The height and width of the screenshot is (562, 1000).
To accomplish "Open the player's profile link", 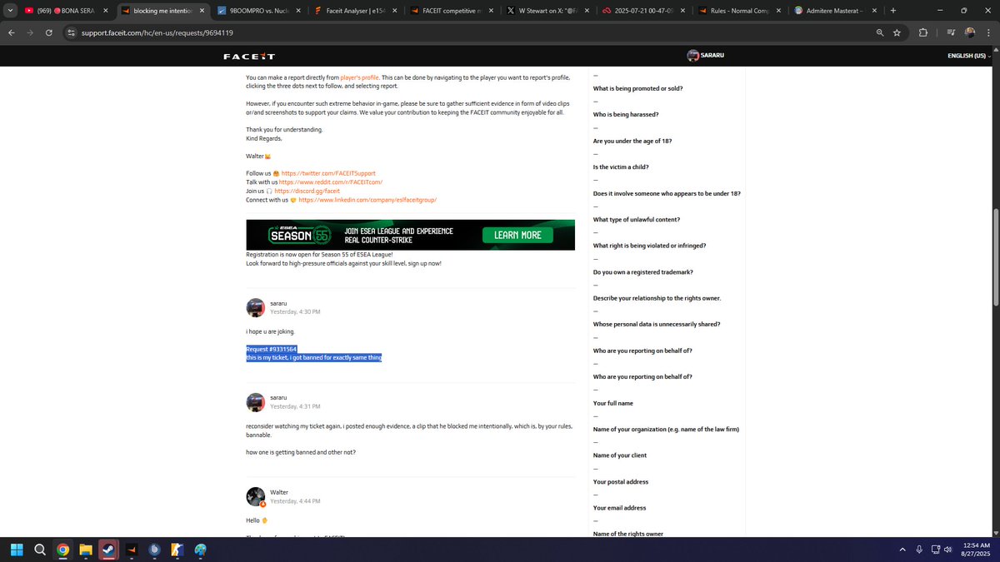I will (360, 77).
